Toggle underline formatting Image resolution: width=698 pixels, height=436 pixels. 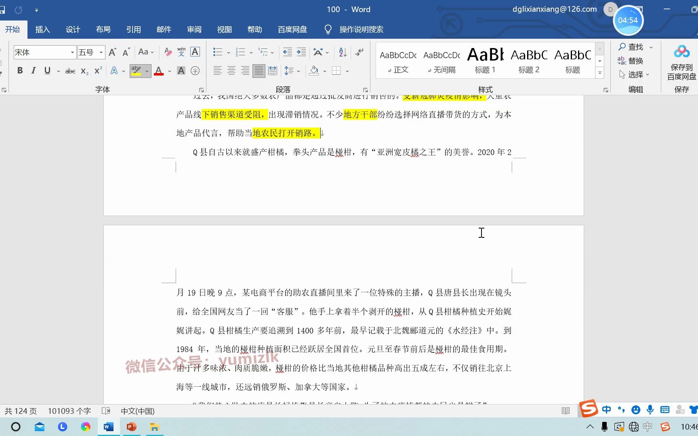click(47, 71)
